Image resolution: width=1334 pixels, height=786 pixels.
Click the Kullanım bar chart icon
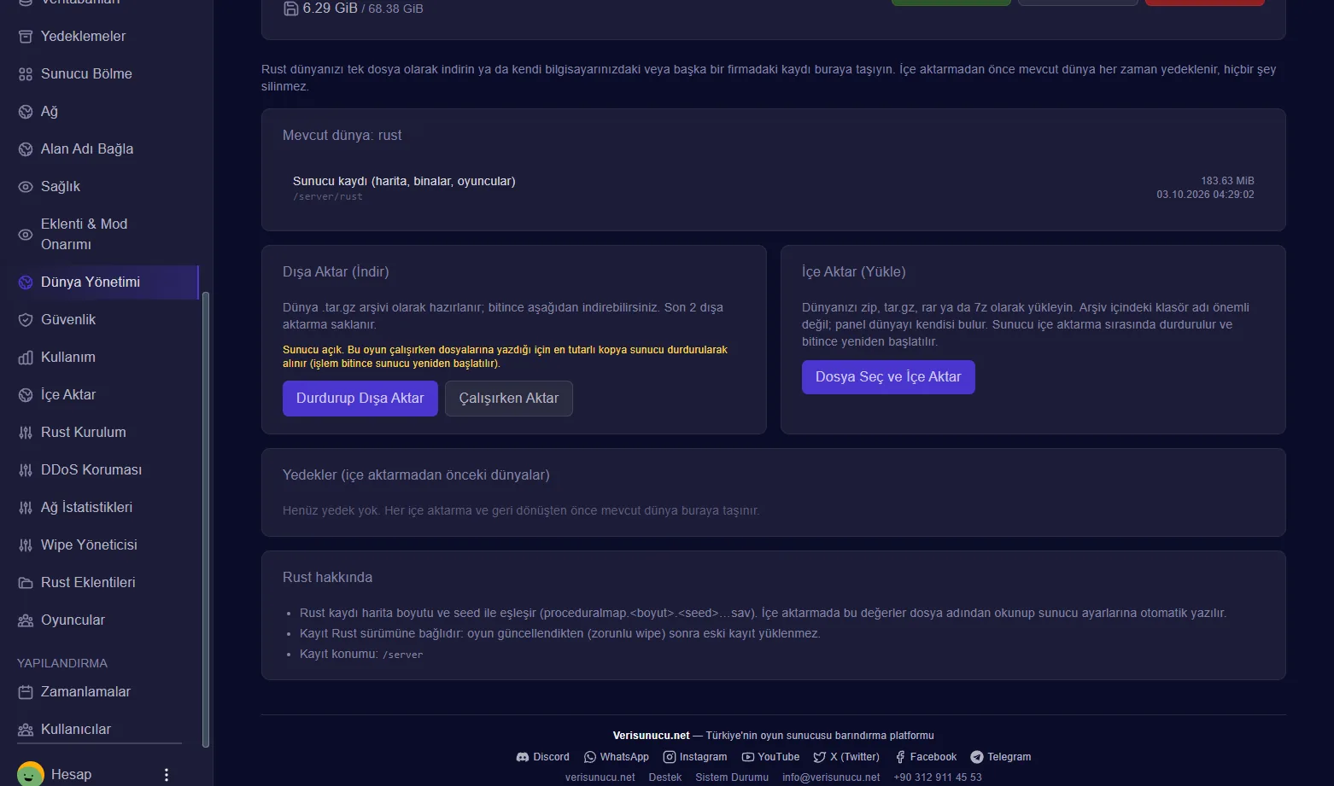(26, 358)
